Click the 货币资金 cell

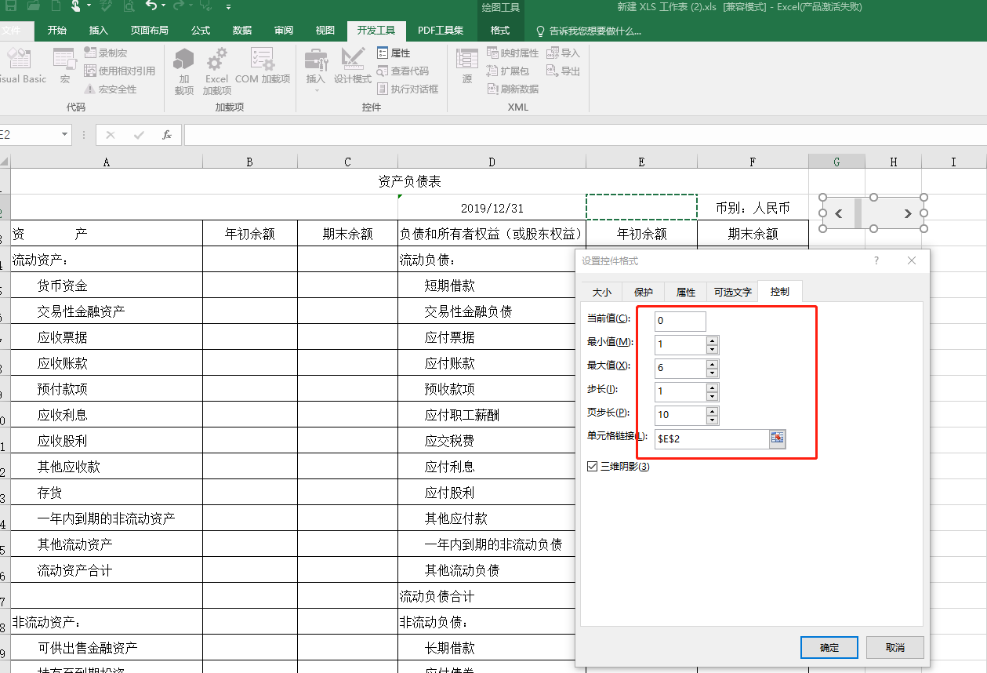click(107, 286)
